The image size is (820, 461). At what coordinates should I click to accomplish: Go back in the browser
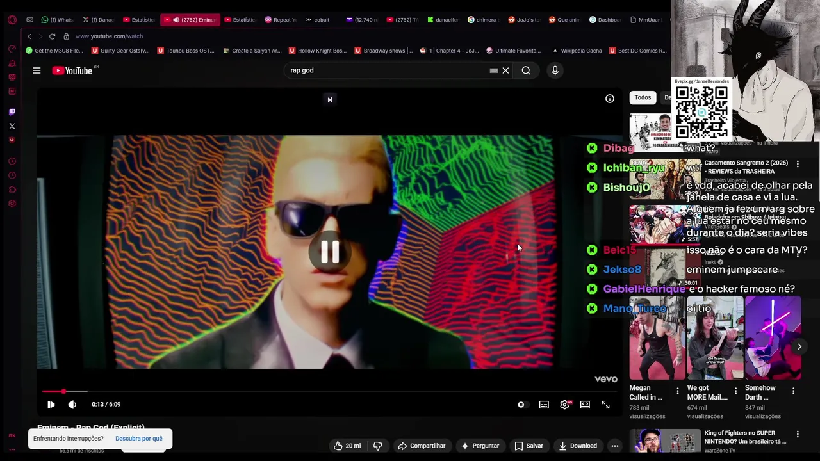point(29,36)
